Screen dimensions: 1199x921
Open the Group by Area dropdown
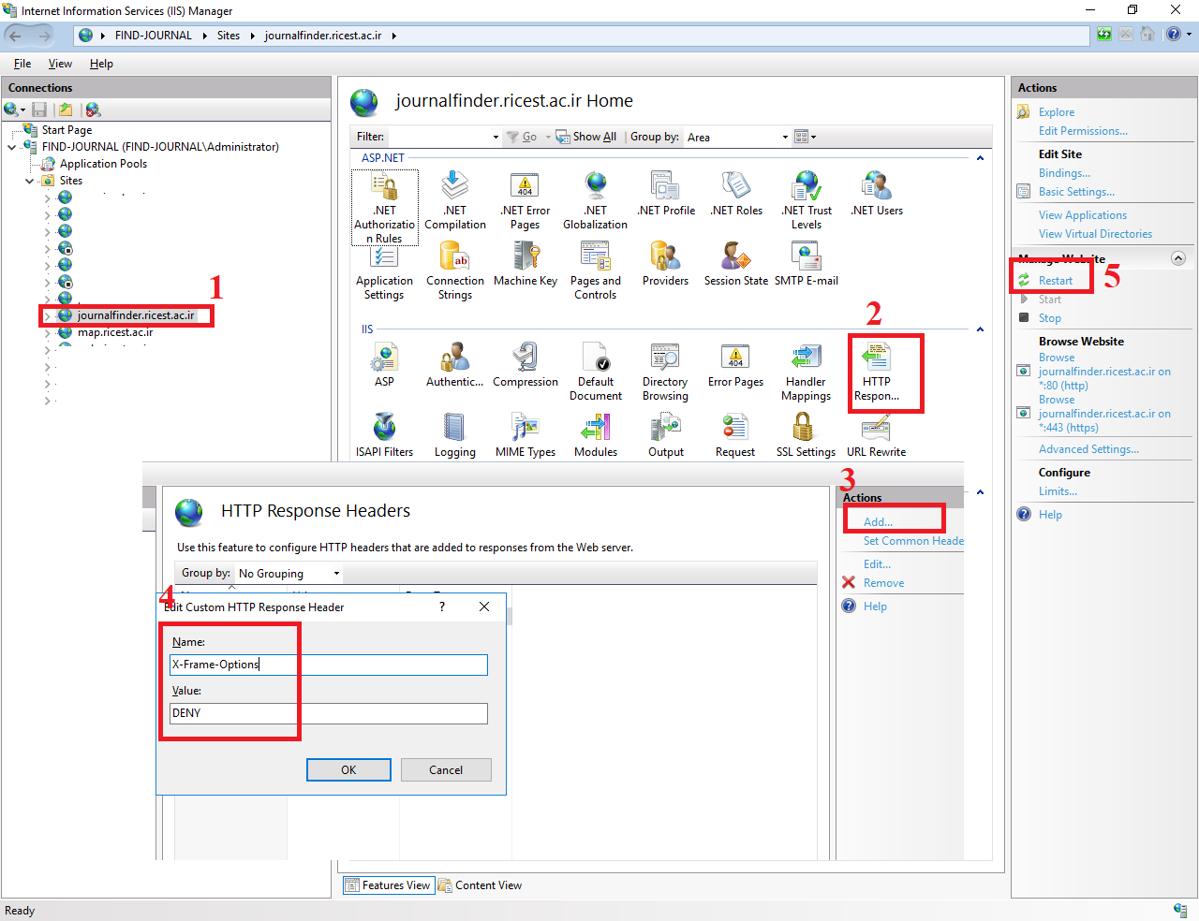[738, 138]
